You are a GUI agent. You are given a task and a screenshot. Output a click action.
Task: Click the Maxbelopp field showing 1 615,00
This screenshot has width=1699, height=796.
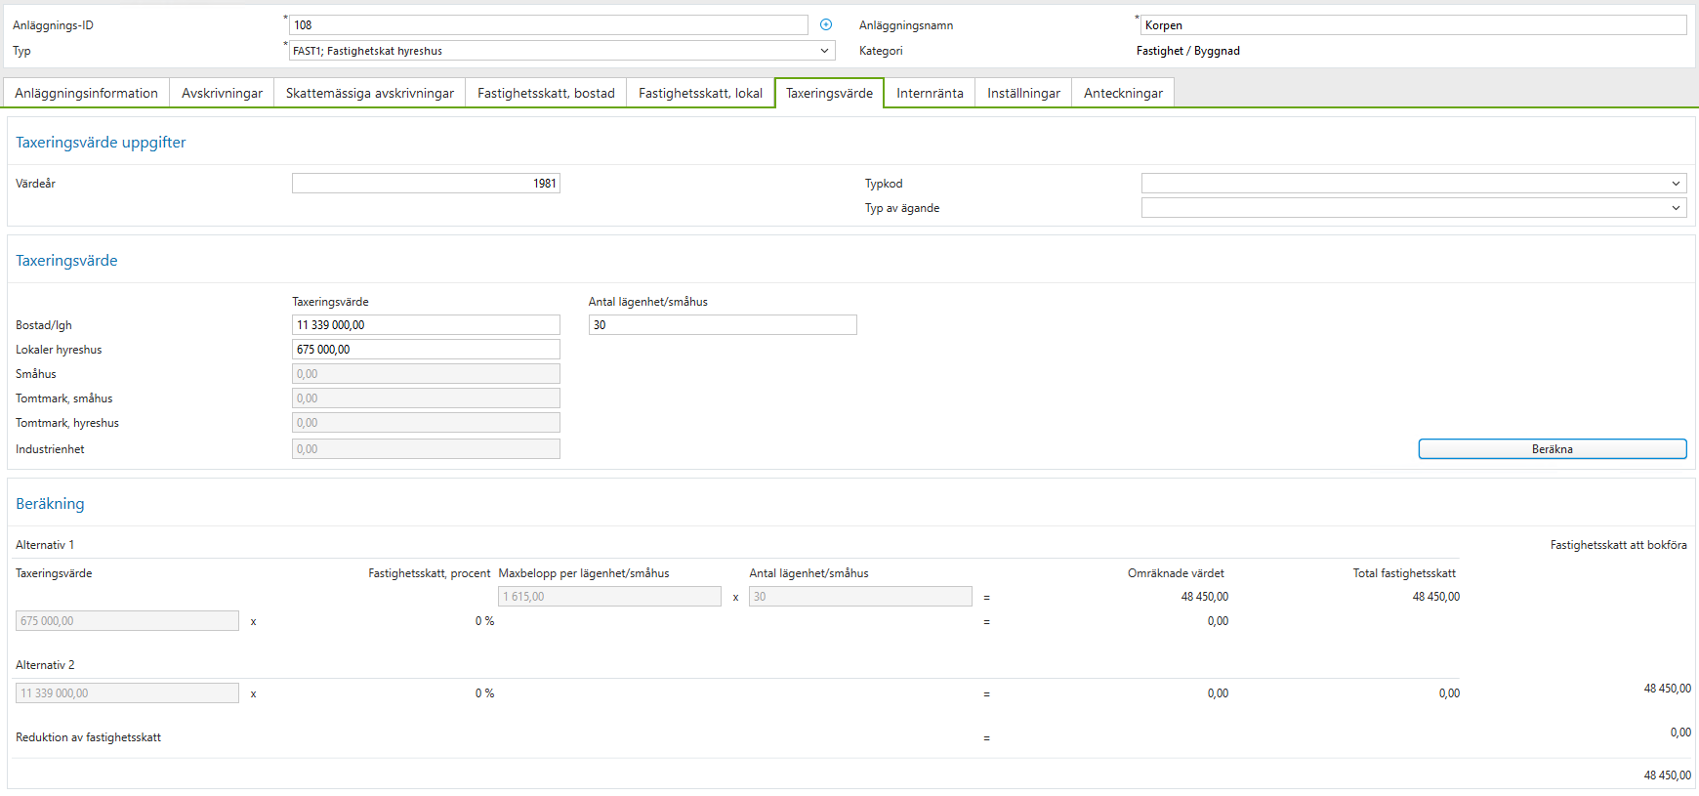609,597
